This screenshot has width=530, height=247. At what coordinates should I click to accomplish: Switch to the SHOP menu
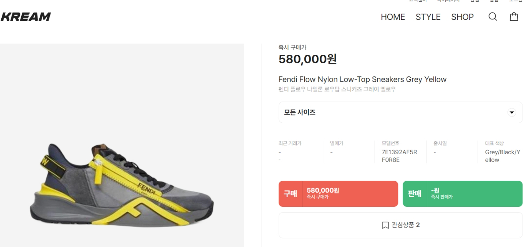[x=462, y=17]
